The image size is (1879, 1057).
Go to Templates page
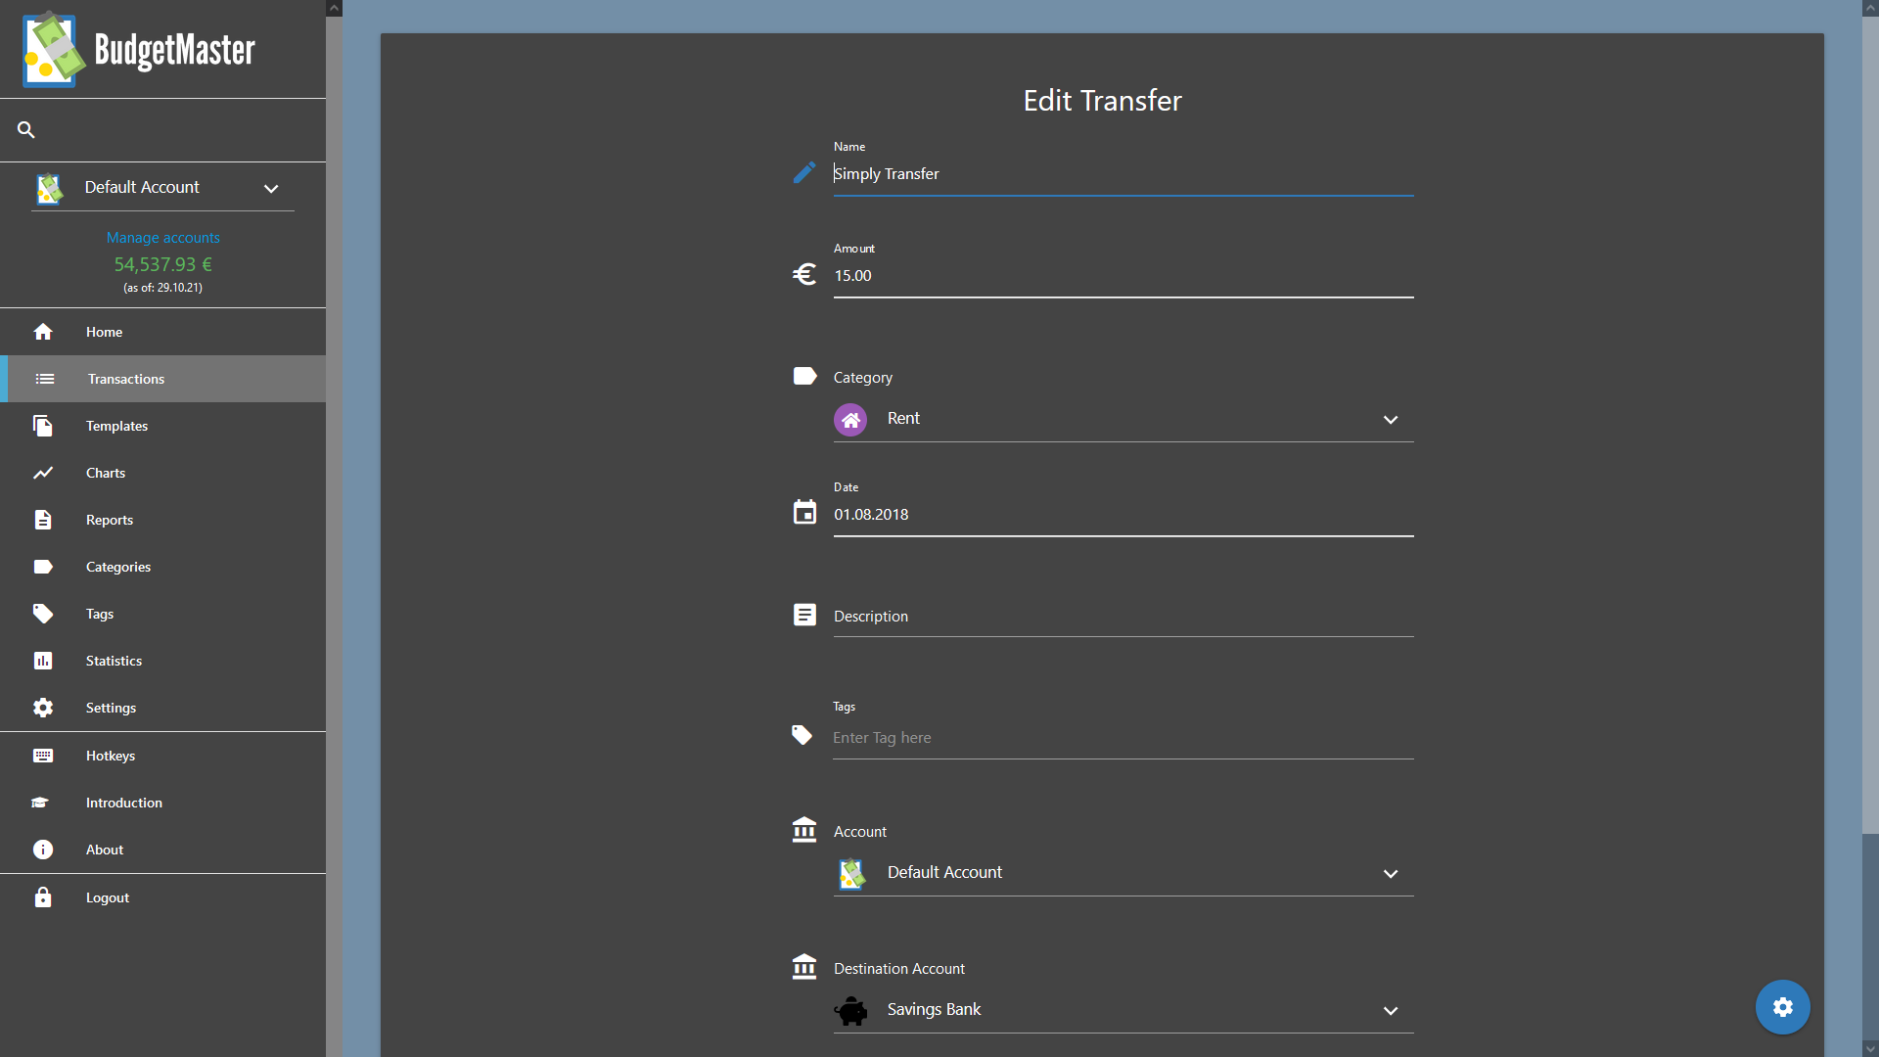(x=162, y=426)
